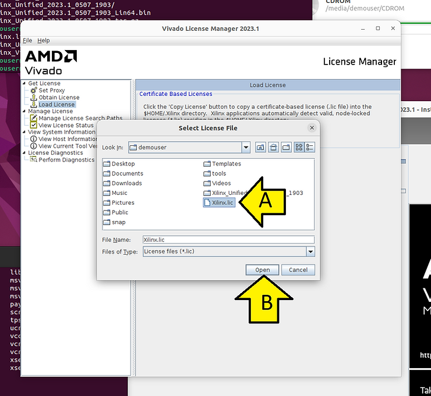
Task: Switch to Details view in file chooser
Action: click(310, 148)
